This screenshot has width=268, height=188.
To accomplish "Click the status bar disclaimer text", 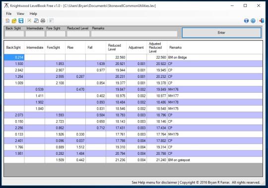I will click(196, 183).
